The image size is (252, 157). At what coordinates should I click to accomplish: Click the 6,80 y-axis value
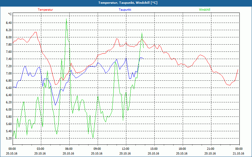[9, 81]
